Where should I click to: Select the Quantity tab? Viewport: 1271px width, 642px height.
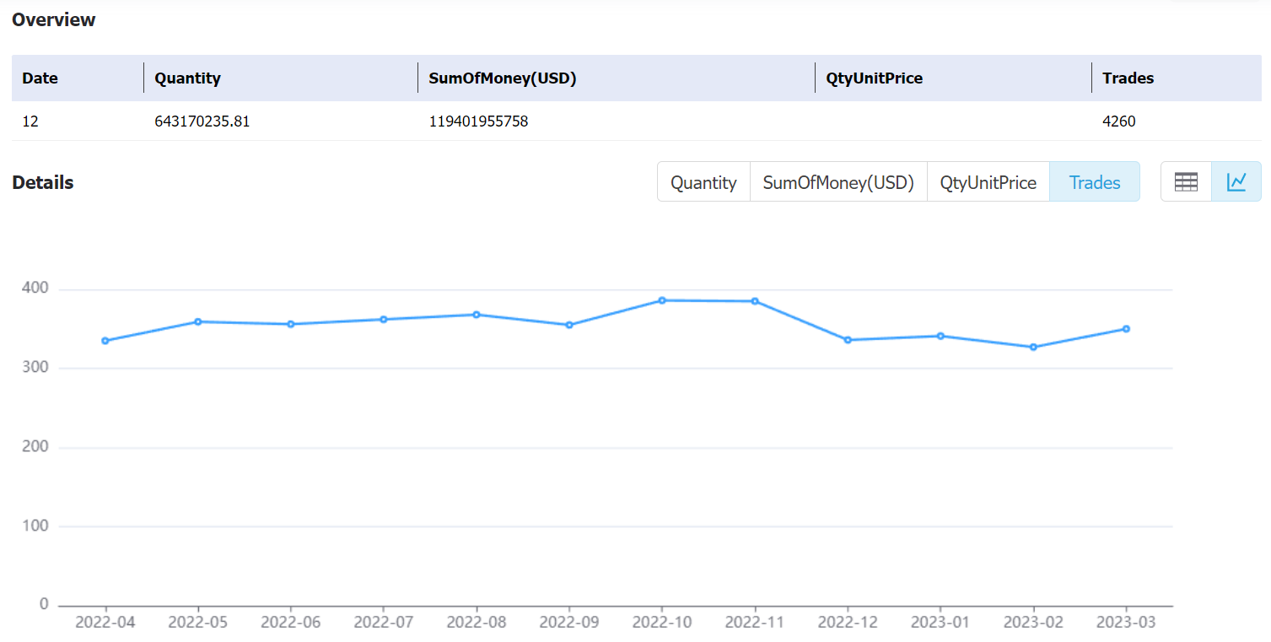[x=703, y=182]
